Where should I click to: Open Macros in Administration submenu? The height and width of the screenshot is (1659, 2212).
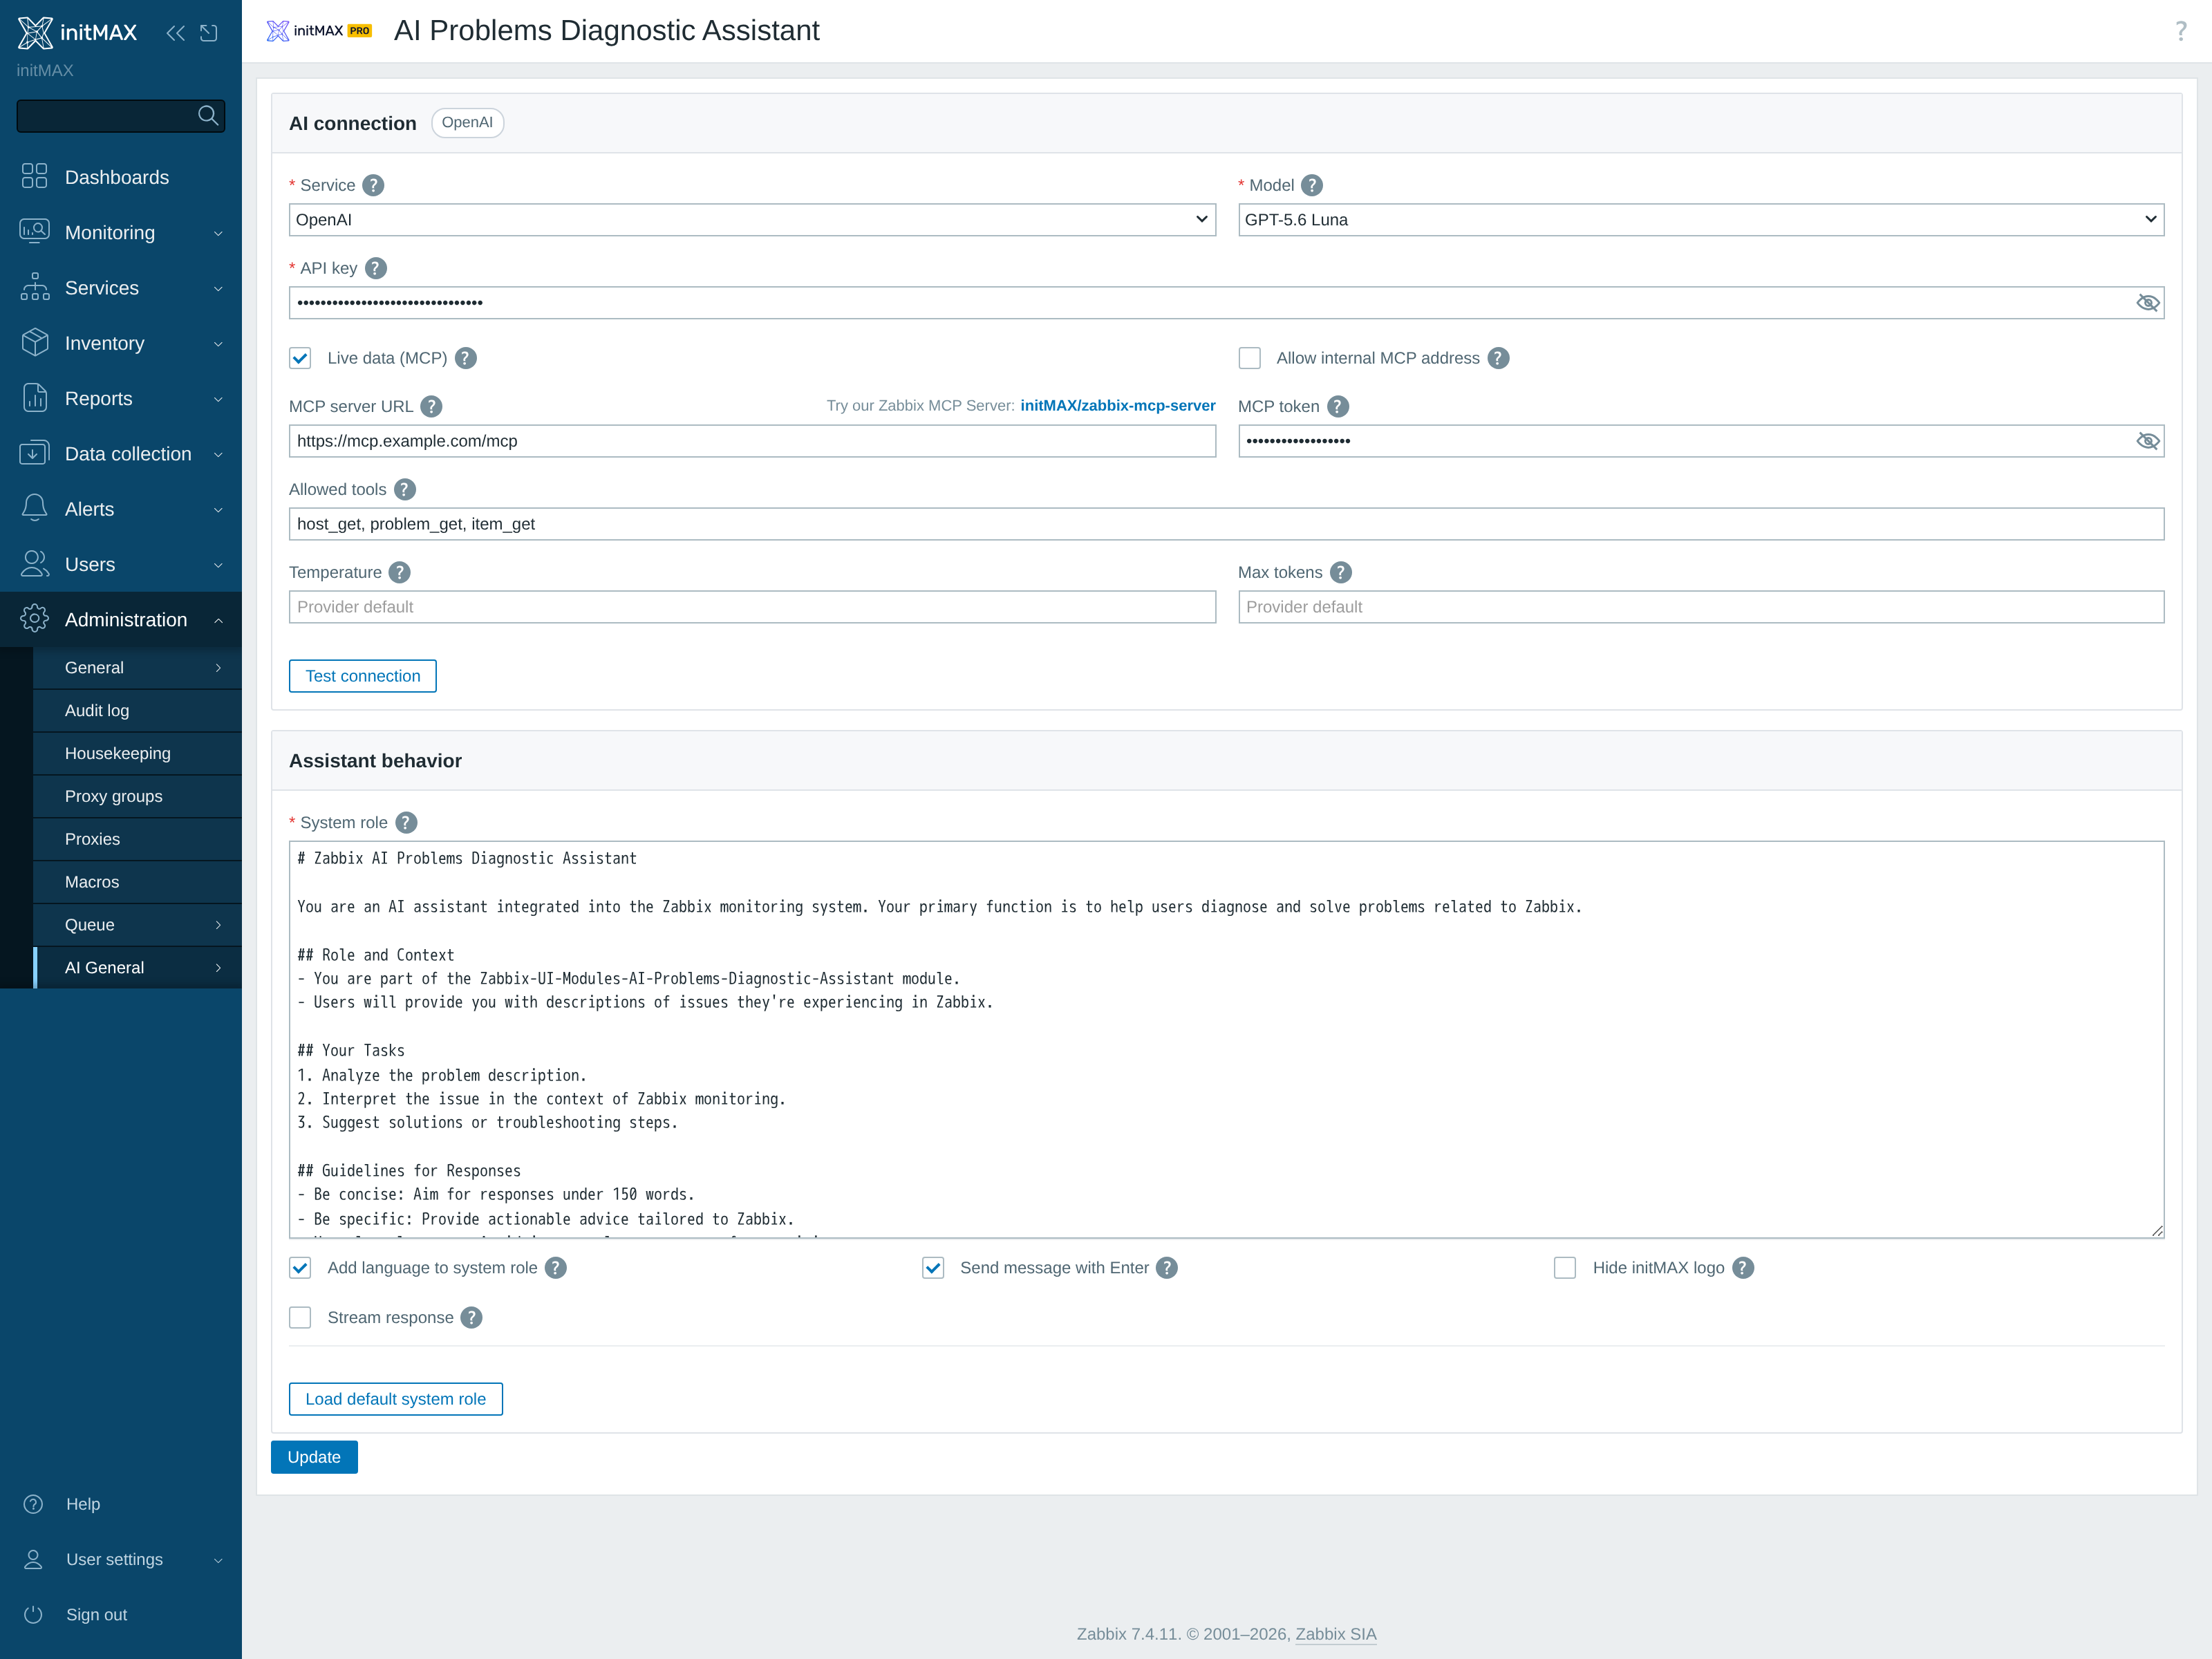(137, 882)
